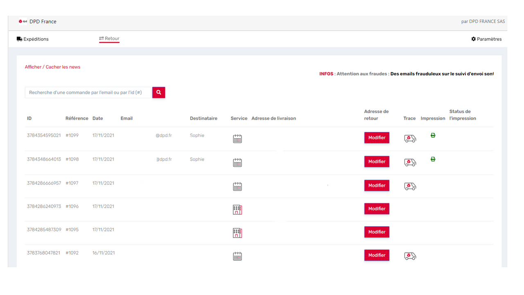Select order ID 3784348664013
The height and width of the screenshot is (295, 524).
click(x=44, y=159)
